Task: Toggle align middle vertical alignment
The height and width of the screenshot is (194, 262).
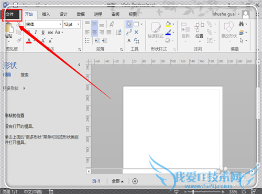Action: pos(94,24)
